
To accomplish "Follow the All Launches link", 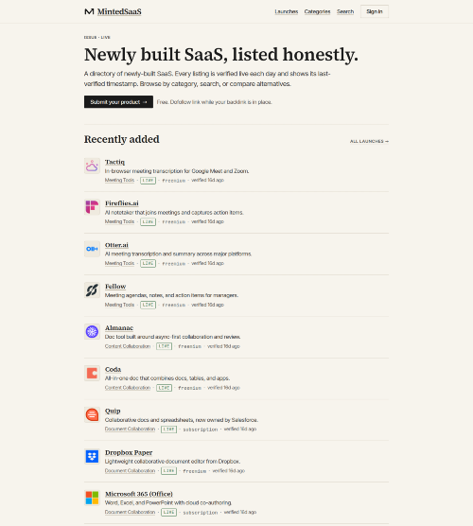I will (x=369, y=141).
